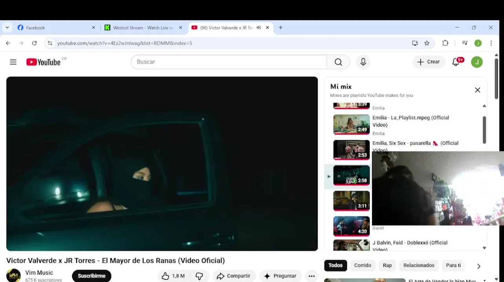Switch to the Westcol Stream tab
Viewport: 504px width, 282px height.
point(143,28)
